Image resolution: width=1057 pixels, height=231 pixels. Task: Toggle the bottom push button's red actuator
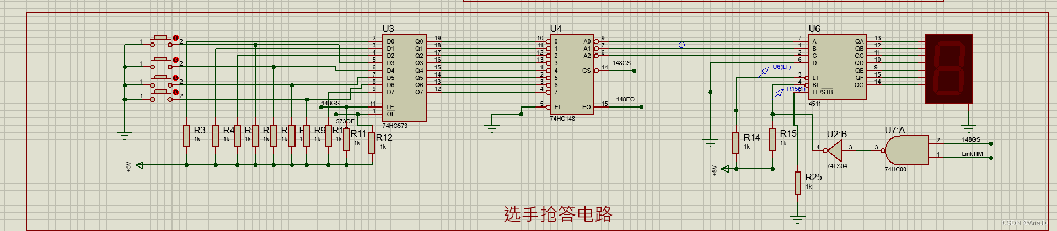pos(176,93)
